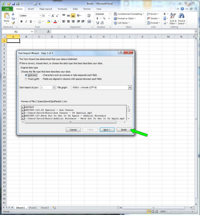Open the File tab
Screen dimensions: 200x215
7,9
